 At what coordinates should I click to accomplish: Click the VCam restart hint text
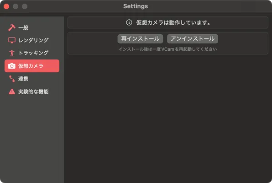(167, 49)
